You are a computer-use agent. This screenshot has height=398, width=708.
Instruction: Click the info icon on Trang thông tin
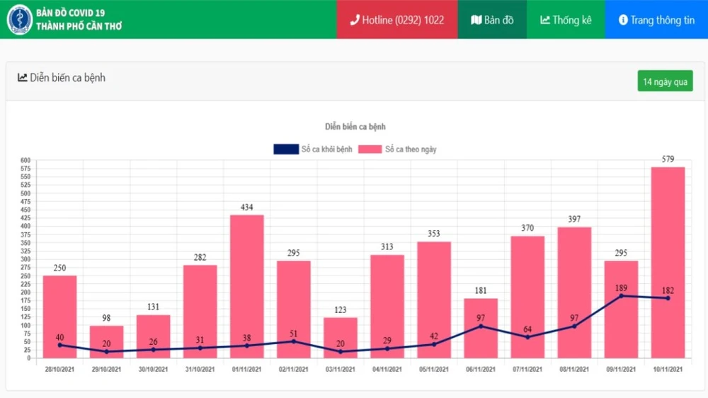click(x=622, y=20)
